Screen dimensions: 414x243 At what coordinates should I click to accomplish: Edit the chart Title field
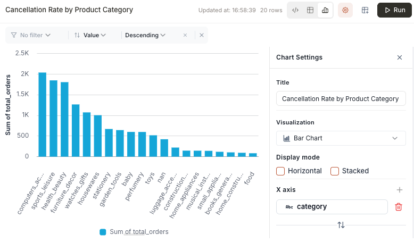coord(341,99)
